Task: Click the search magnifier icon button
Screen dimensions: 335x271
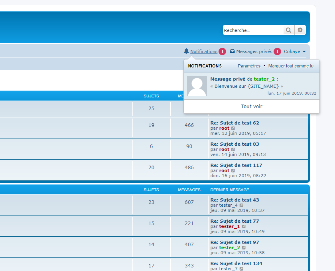Action: (x=288, y=30)
